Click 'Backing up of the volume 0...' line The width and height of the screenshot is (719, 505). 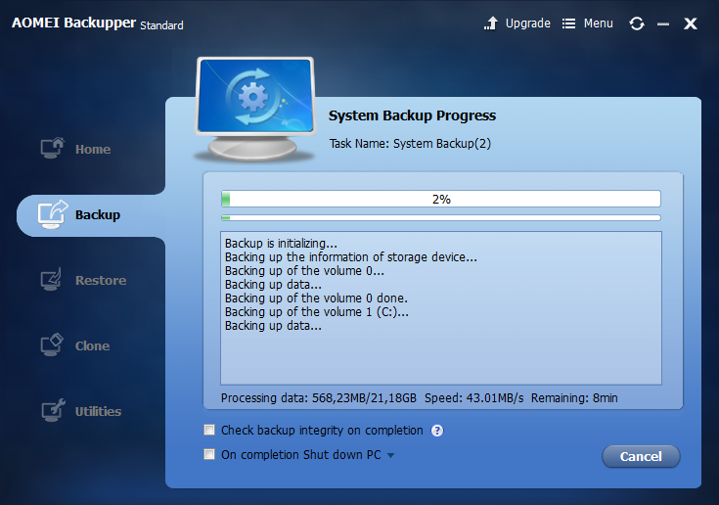tap(304, 271)
